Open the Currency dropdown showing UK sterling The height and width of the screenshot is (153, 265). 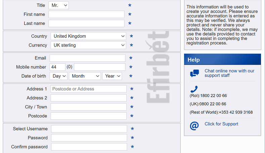[88, 45]
